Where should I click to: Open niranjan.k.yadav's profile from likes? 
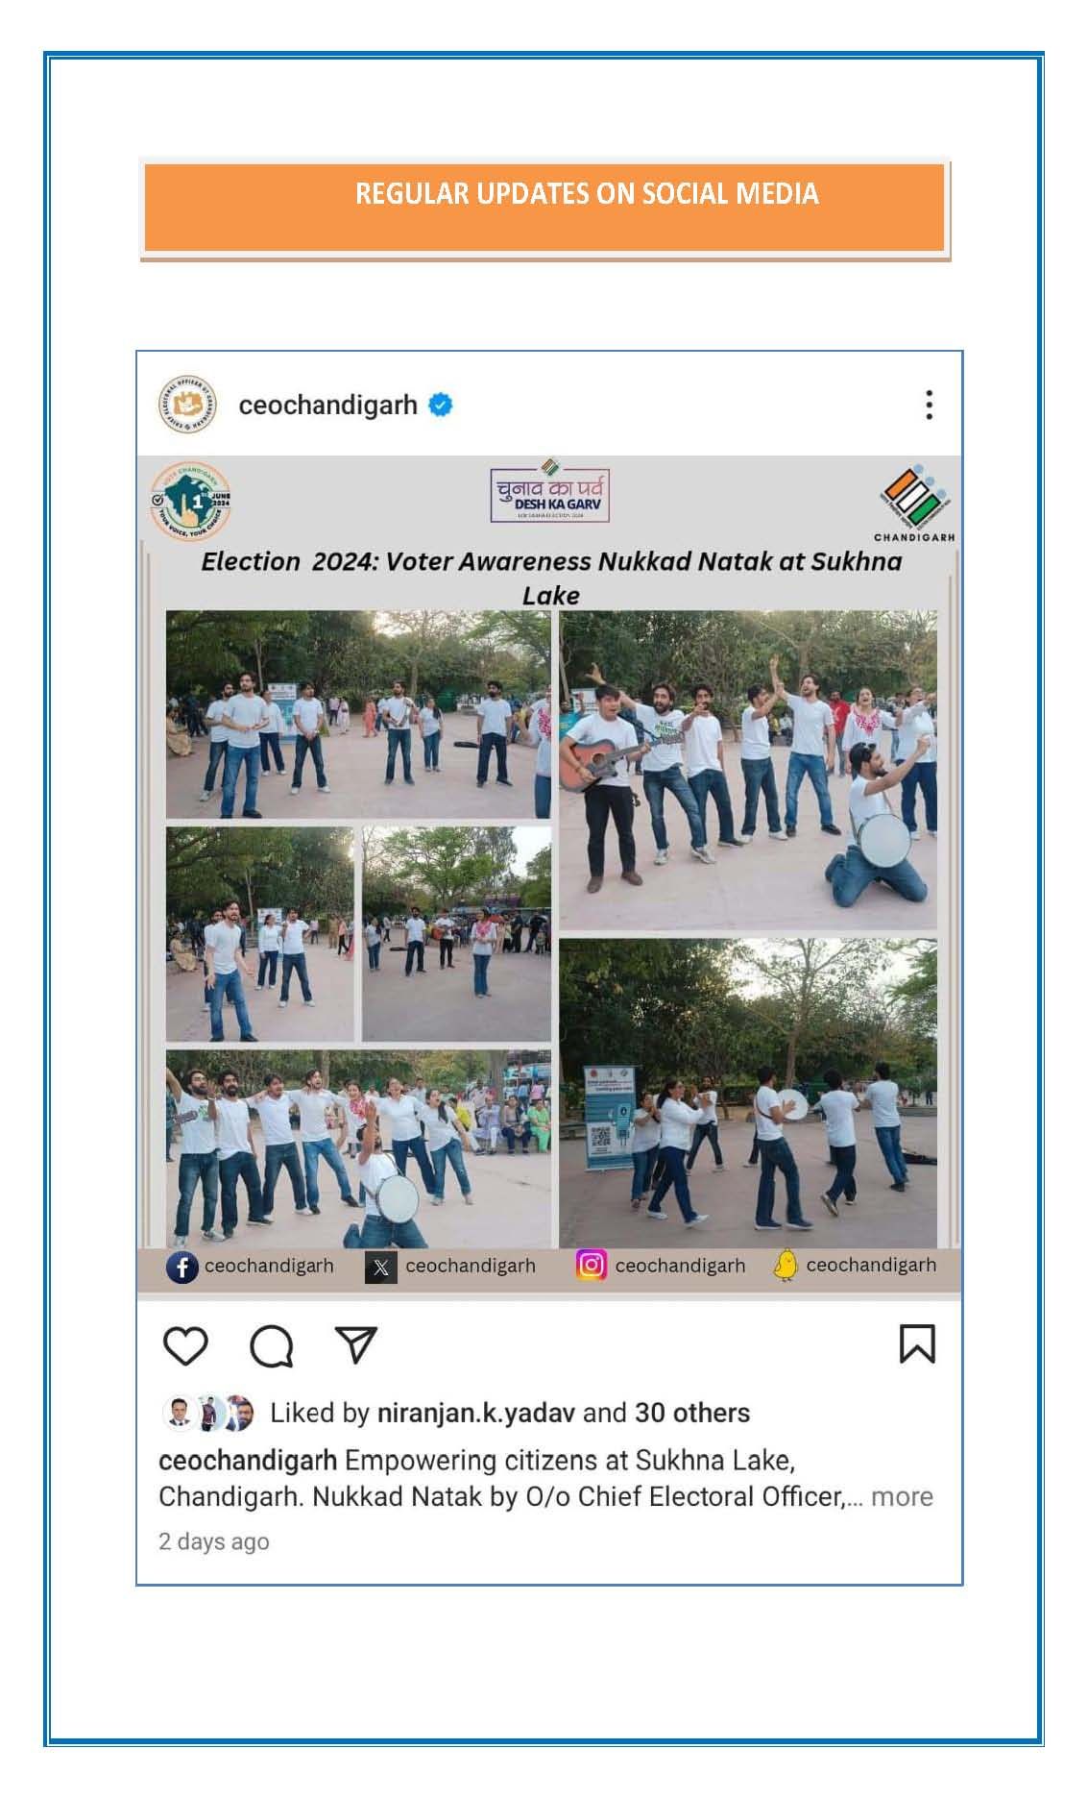pyautogui.click(x=476, y=1413)
